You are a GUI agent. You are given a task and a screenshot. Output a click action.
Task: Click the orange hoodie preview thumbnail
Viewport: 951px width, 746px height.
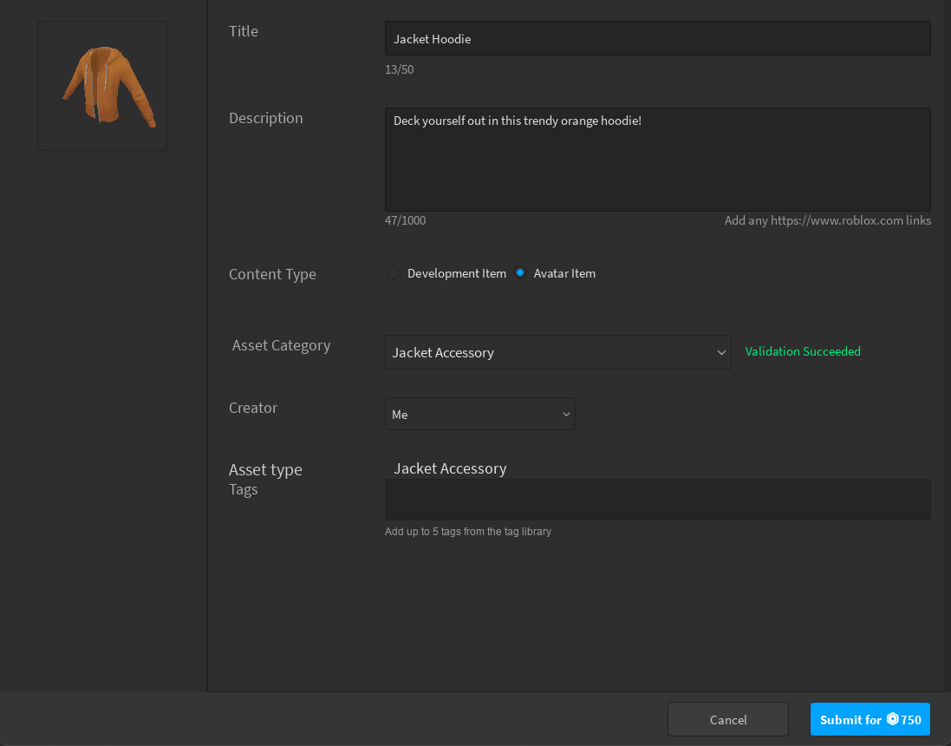(102, 86)
